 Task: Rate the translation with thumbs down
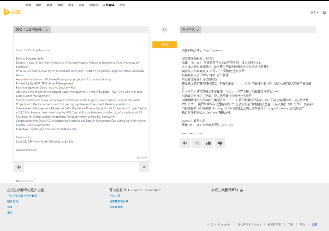pyautogui.click(x=220, y=143)
